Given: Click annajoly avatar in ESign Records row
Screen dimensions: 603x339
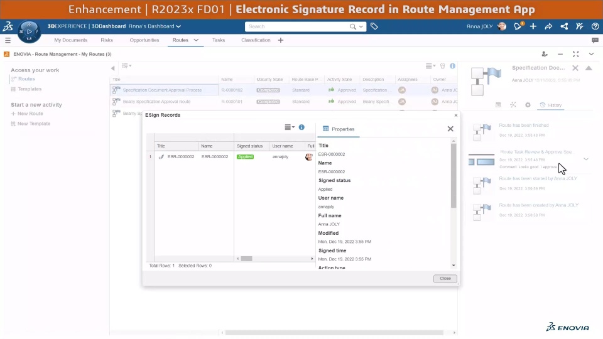Looking at the screenshot, I should click(309, 157).
